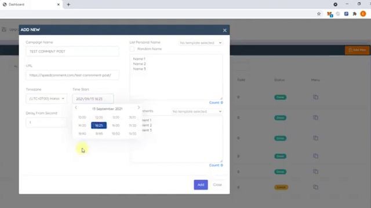Open the orange profile avatar
The height and width of the screenshot is (208, 371).
363,14
